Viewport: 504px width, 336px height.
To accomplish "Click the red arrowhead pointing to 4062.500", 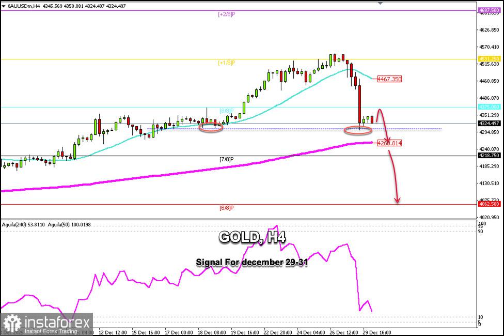I will pos(398,200).
